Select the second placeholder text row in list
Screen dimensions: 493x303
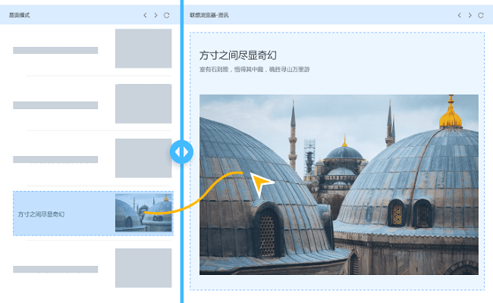(x=55, y=105)
